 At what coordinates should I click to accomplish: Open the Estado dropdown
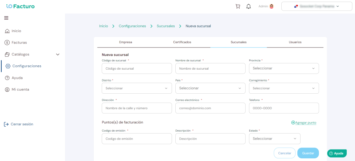275,139
